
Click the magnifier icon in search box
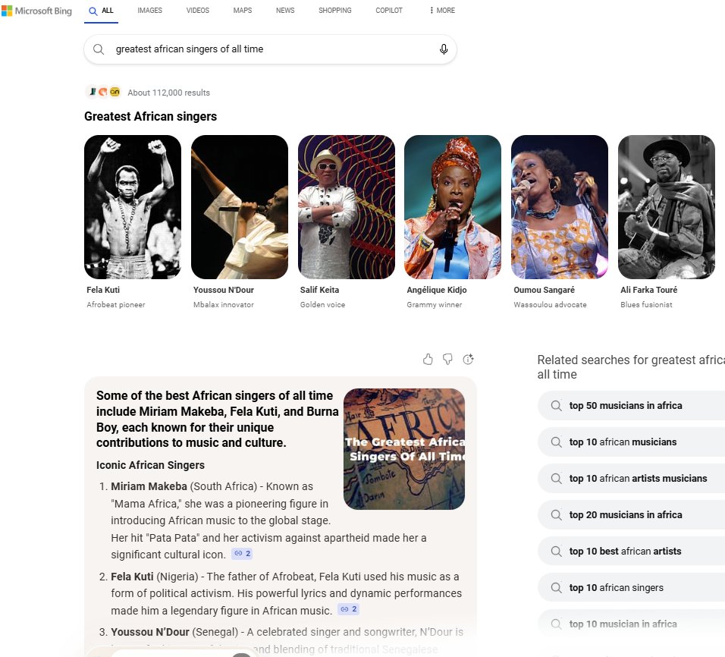tap(99, 49)
